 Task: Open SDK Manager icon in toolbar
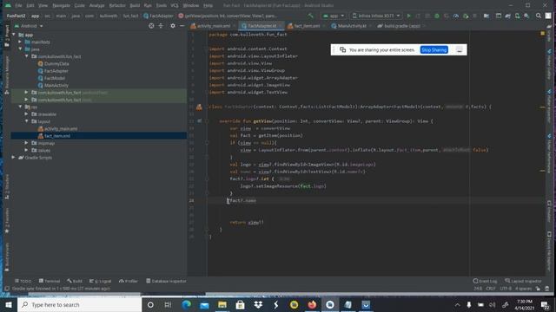526,16
